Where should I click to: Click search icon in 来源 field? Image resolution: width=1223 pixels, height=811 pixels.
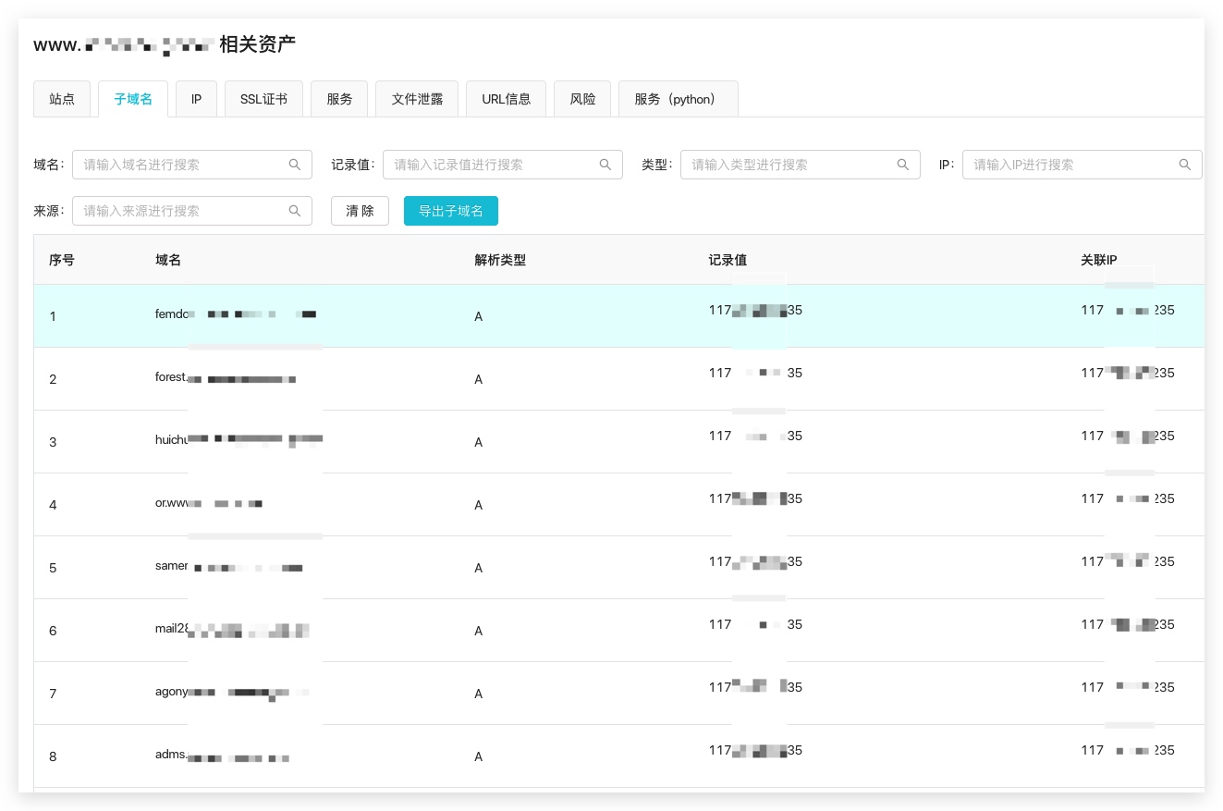pyautogui.click(x=295, y=211)
